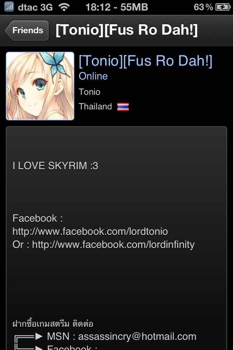Tap the navigation bar title [Tonio][Fus Ro Dah!]

[x=126, y=30]
